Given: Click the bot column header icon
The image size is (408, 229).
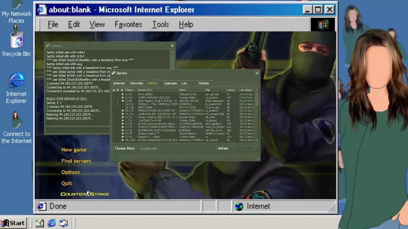Looking at the screenshot, I should (x=118, y=90).
